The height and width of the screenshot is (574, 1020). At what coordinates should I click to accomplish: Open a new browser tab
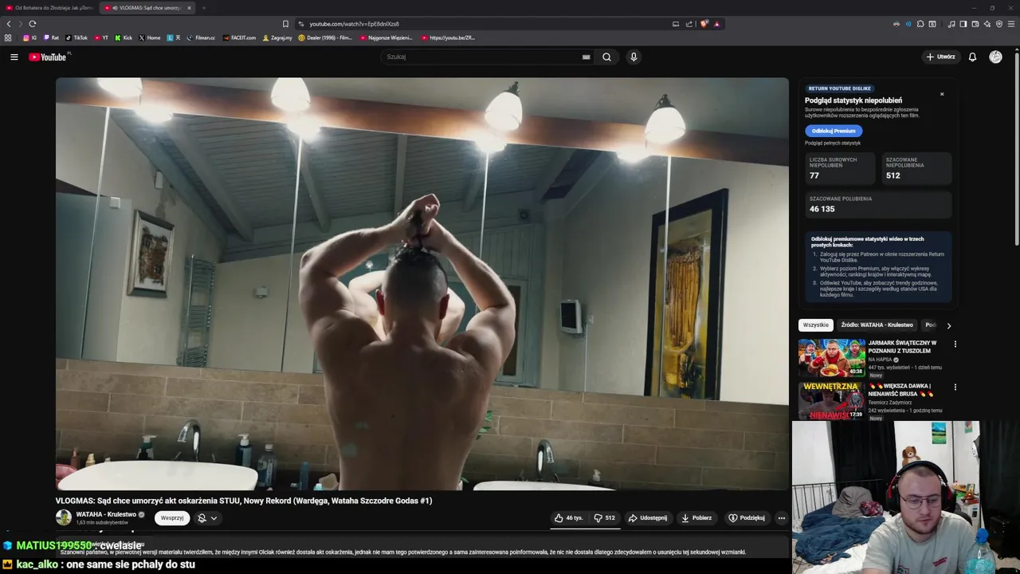pos(203,8)
